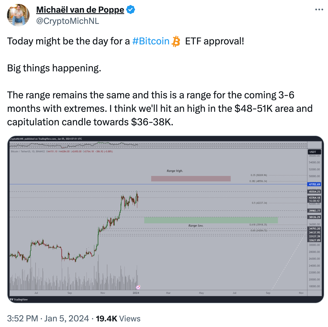Image resolution: width=328 pixels, height=327 pixels.
Task: Click the orange Bitcoin symbol emoji
Action: click(176, 41)
